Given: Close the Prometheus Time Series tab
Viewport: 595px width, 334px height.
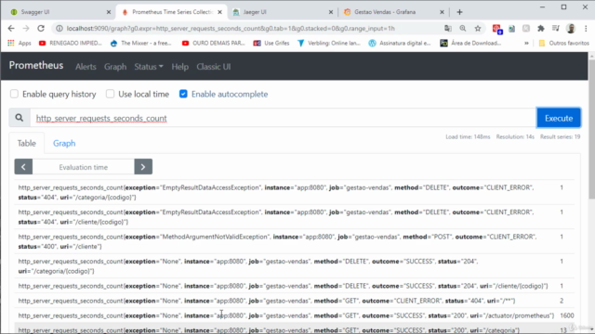Looking at the screenshot, I should click(219, 12).
